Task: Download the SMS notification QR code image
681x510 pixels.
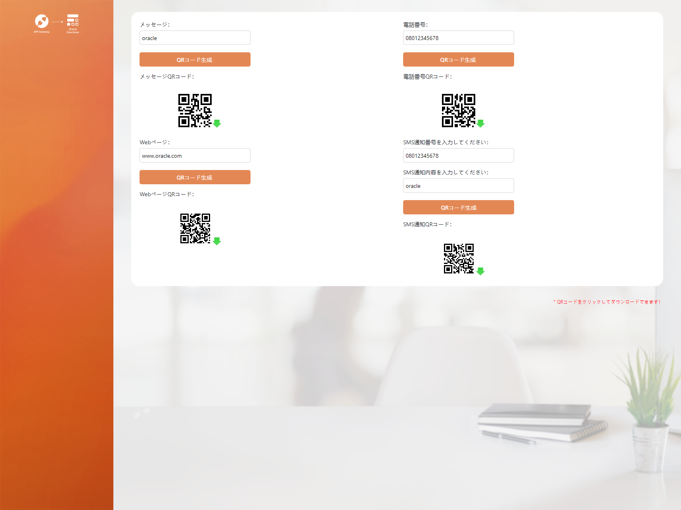Action: pos(458,258)
